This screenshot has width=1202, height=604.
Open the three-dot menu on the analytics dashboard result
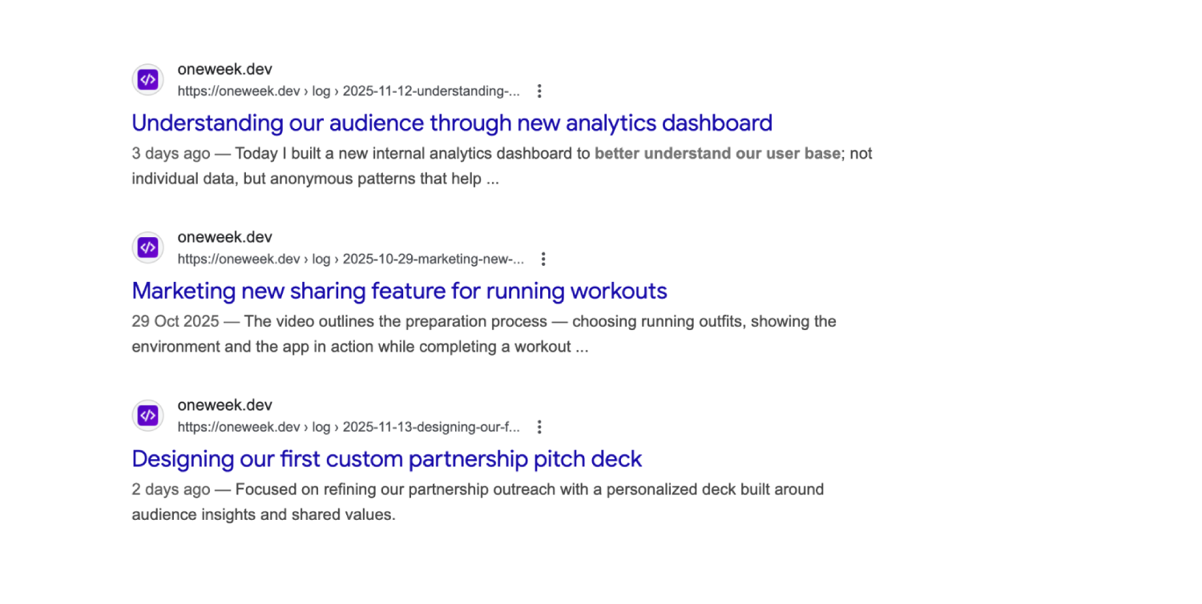[x=539, y=91]
